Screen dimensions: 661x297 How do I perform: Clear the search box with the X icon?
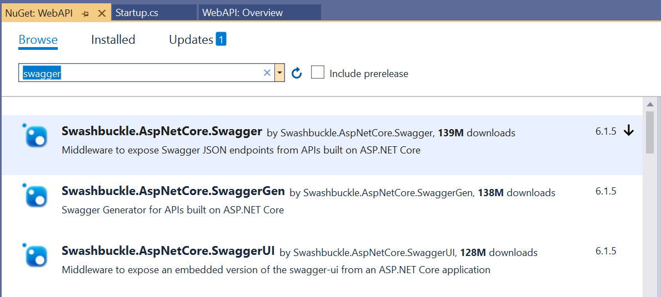[x=267, y=73]
